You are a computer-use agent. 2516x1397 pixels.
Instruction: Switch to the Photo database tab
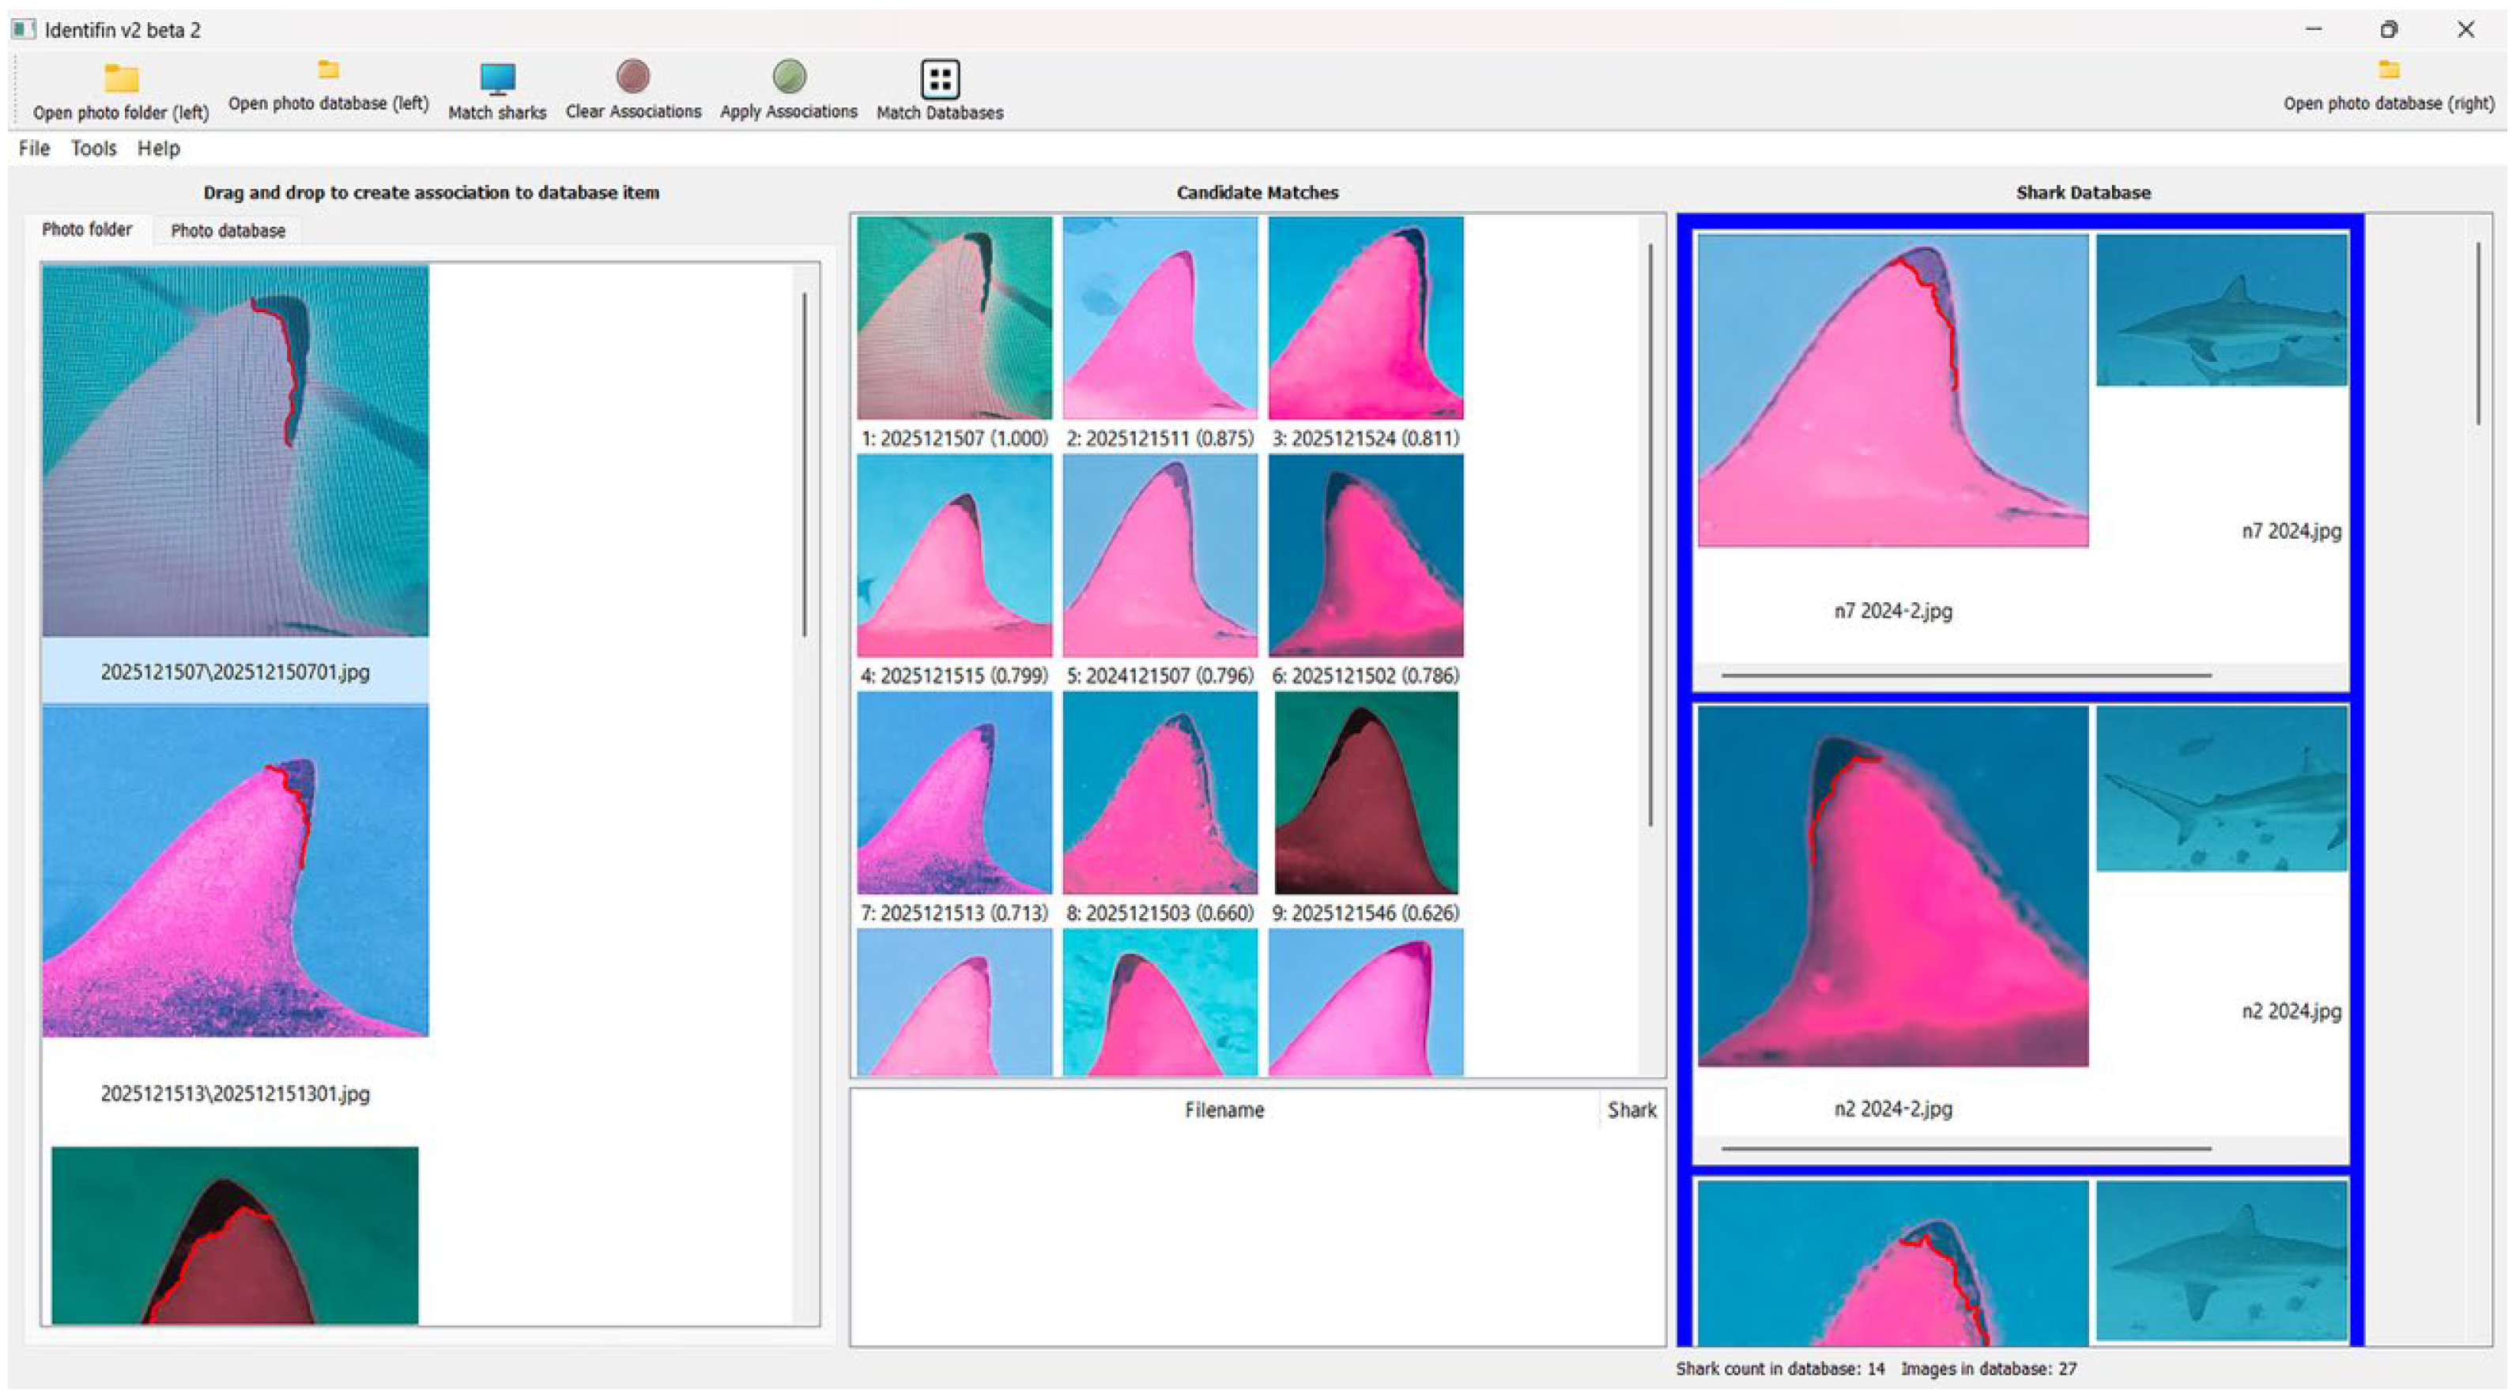click(x=228, y=231)
